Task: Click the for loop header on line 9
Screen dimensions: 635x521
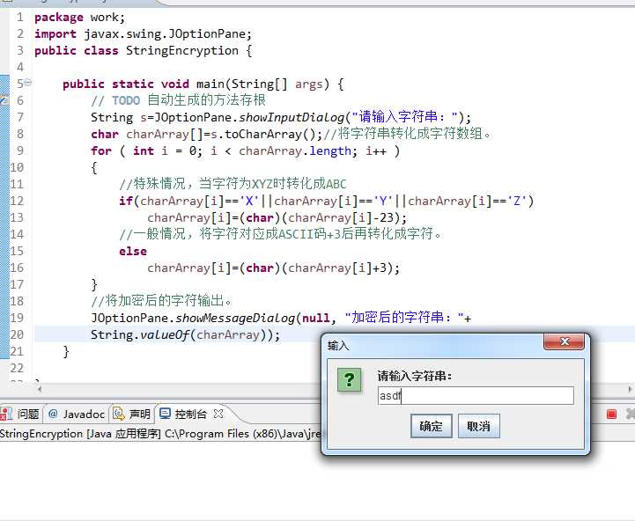Action: [x=246, y=151]
